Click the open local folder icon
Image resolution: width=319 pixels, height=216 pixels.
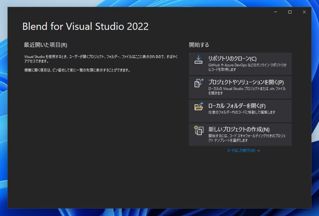(x=199, y=107)
